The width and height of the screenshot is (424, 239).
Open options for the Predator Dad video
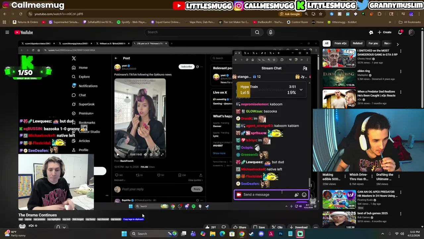pos(400,92)
